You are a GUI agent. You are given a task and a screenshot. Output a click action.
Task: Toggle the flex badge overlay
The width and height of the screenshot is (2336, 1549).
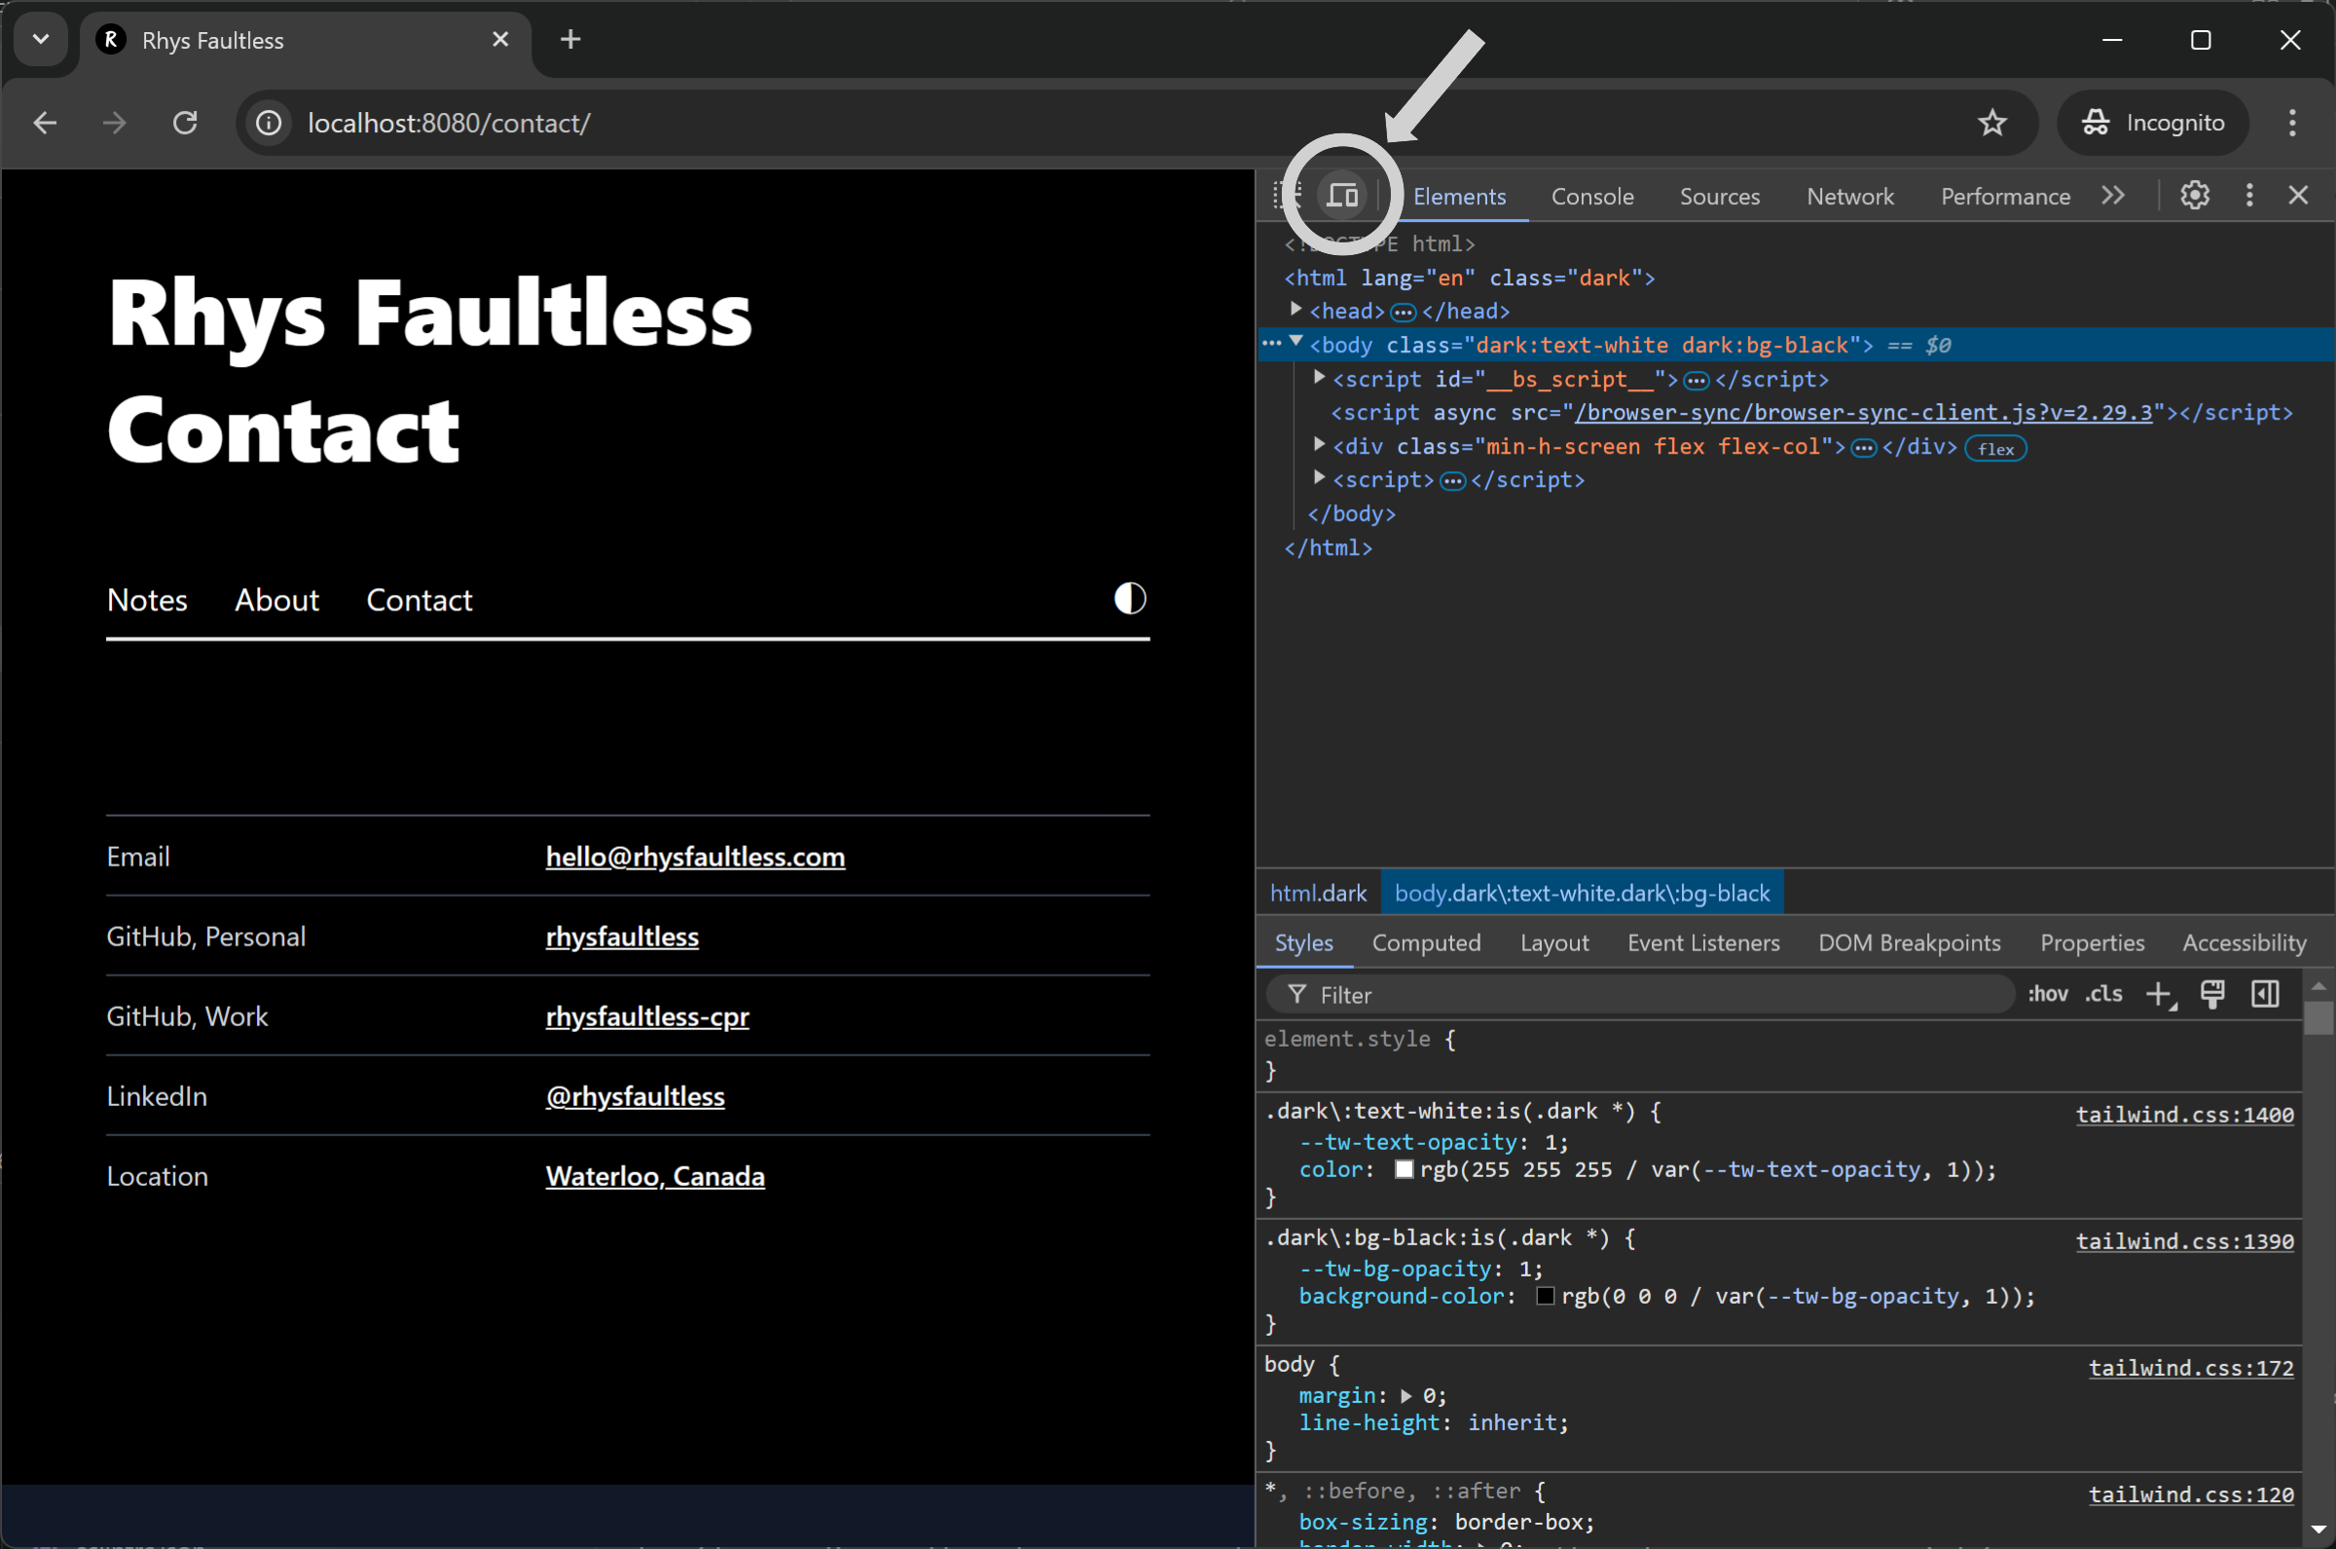point(1994,449)
